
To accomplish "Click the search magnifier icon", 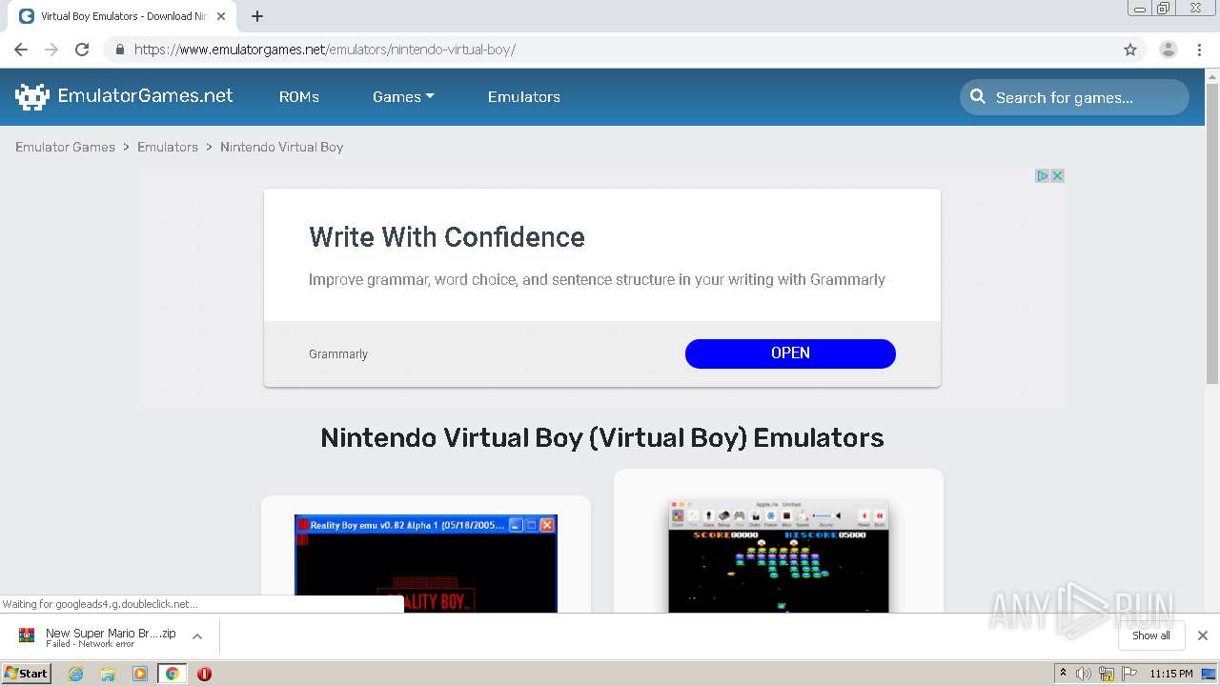I will tap(978, 96).
